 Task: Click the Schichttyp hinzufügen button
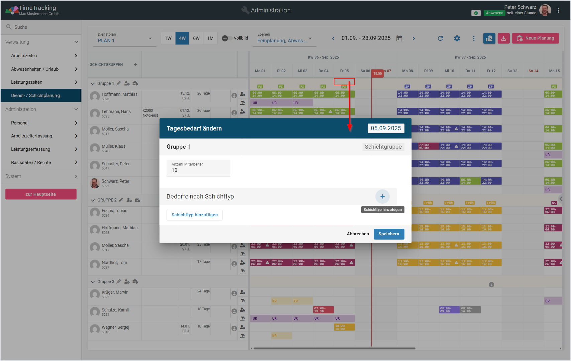click(195, 215)
